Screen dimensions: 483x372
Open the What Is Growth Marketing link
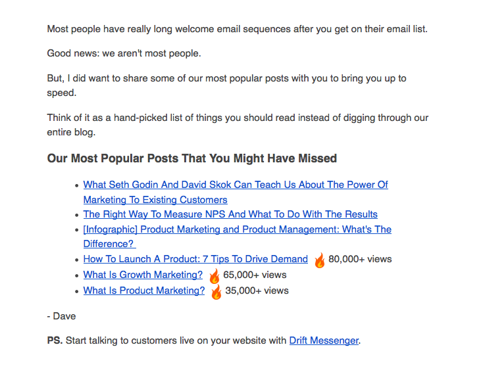(143, 275)
